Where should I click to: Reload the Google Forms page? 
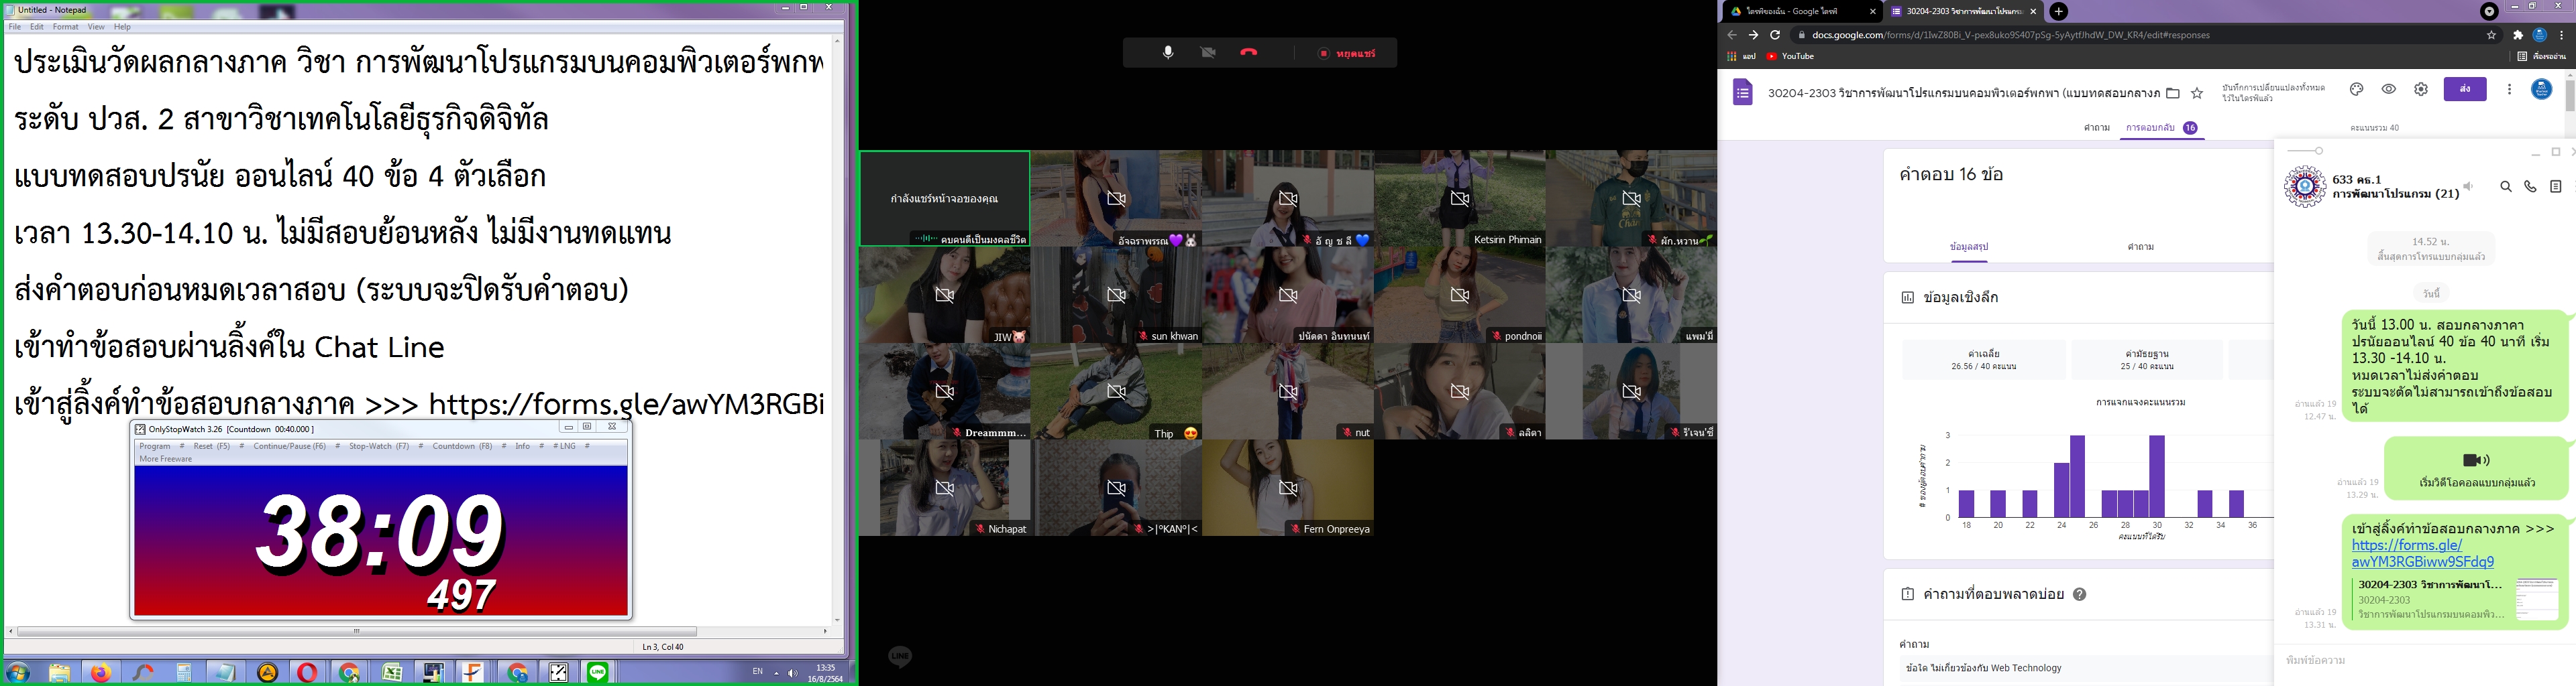(1775, 35)
